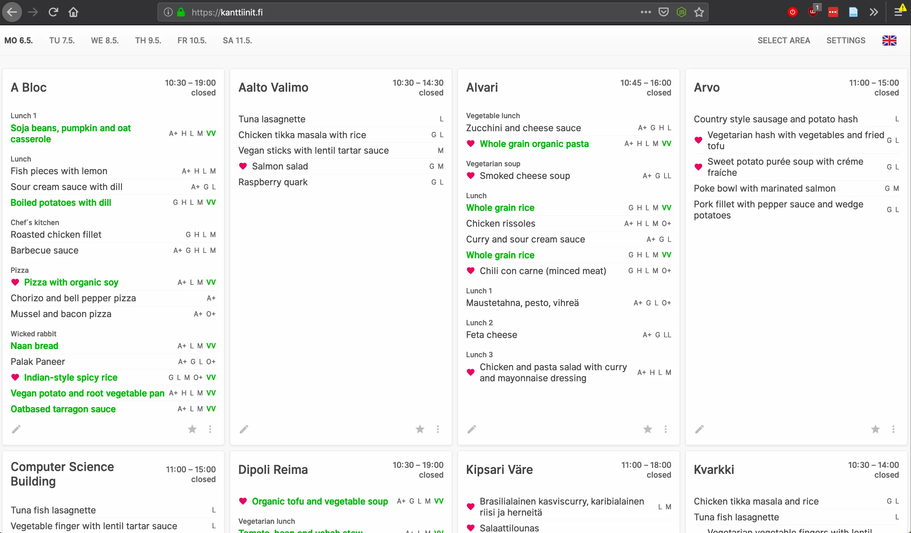Open the SELECT AREA link
This screenshot has width=911, height=533.
[784, 40]
